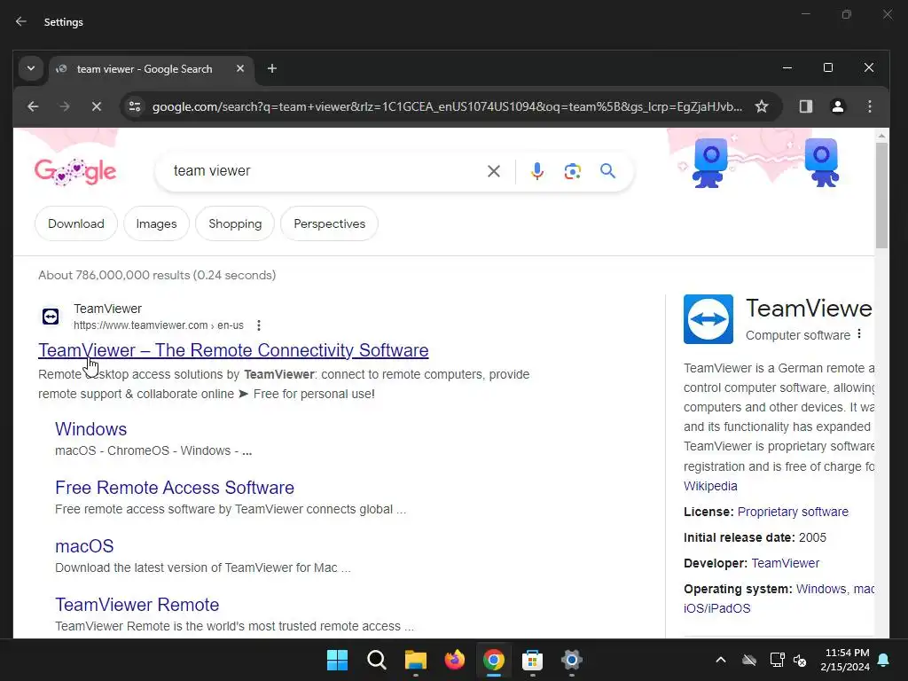Click the Chrome back navigation arrow

point(33,106)
